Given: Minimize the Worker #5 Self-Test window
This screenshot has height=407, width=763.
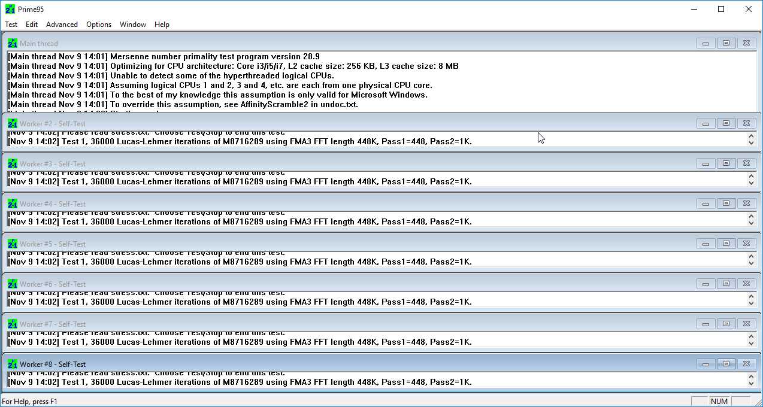Looking at the screenshot, I should 706,244.
